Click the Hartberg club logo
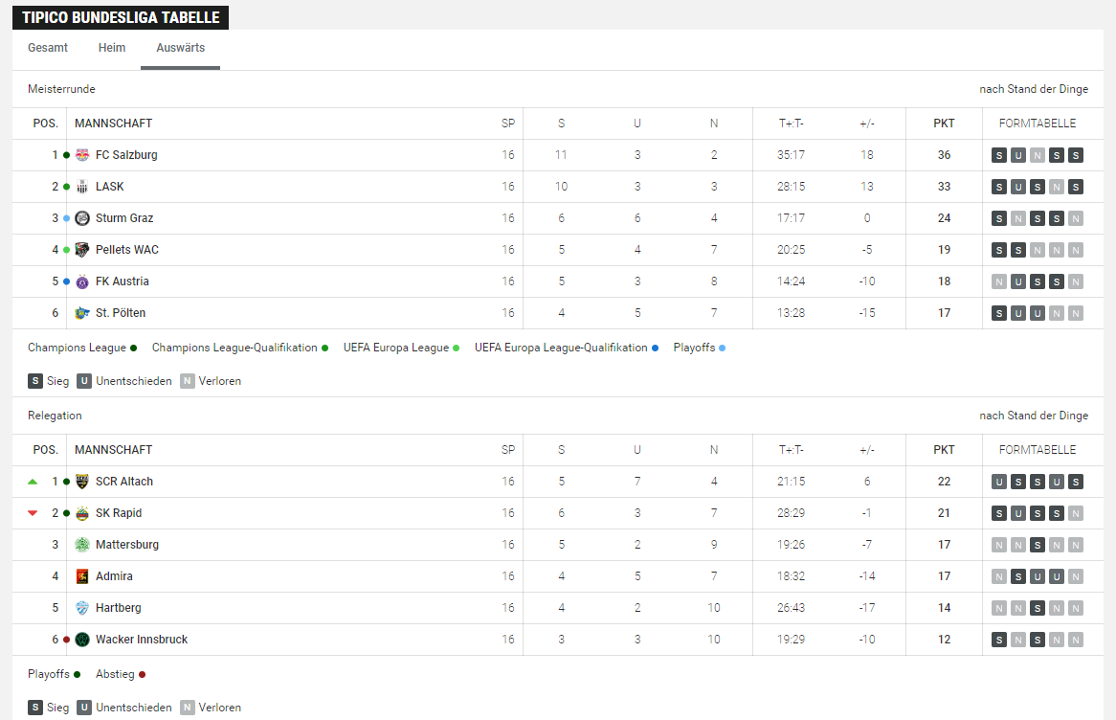The image size is (1116, 720). pos(82,607)
